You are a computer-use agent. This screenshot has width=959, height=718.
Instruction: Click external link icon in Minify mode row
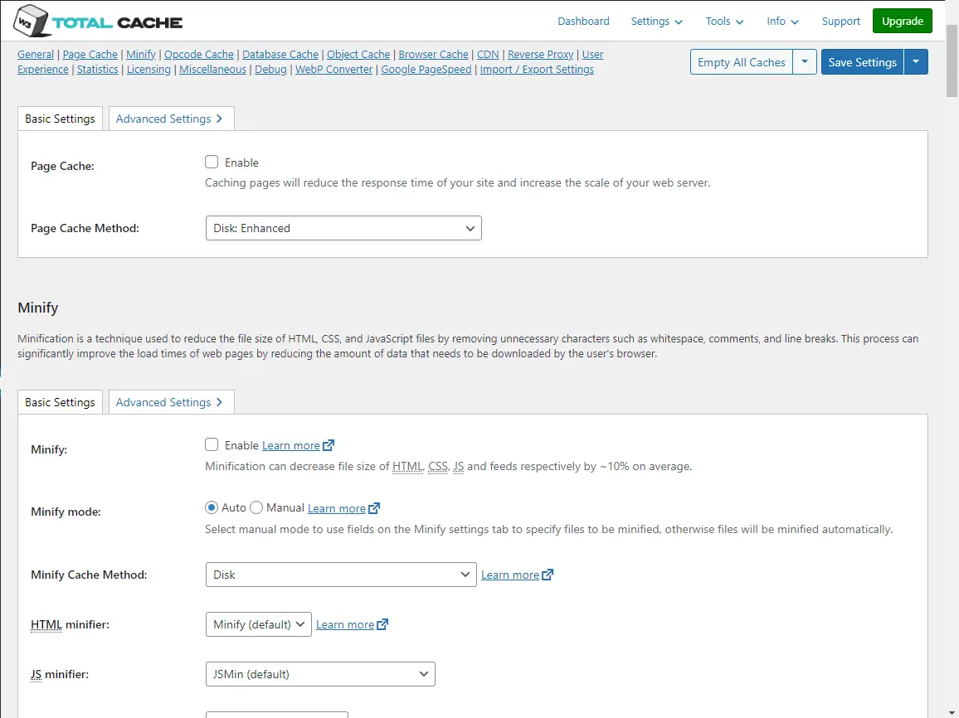[374, 508]
